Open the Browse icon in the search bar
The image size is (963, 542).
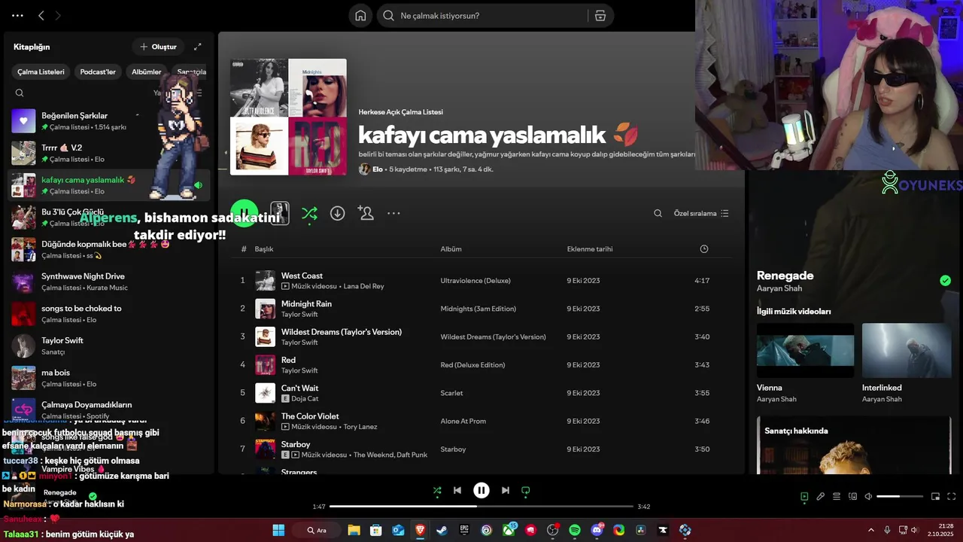(x=600, y=16)
